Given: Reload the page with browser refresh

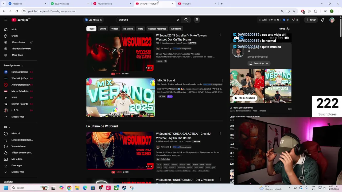Looking at the screenshot, I should (17, 11).
